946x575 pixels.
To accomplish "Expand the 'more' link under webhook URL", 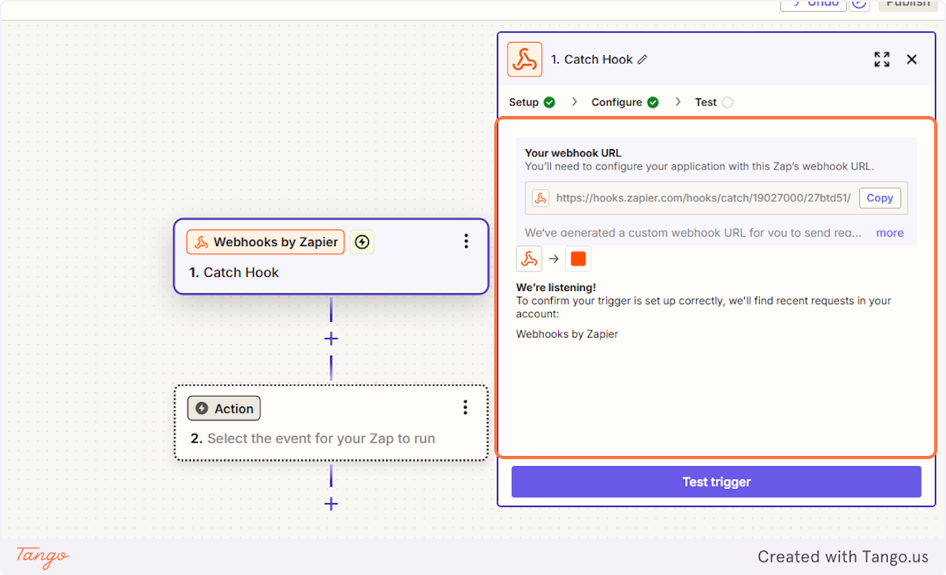I will pos(890,233).
